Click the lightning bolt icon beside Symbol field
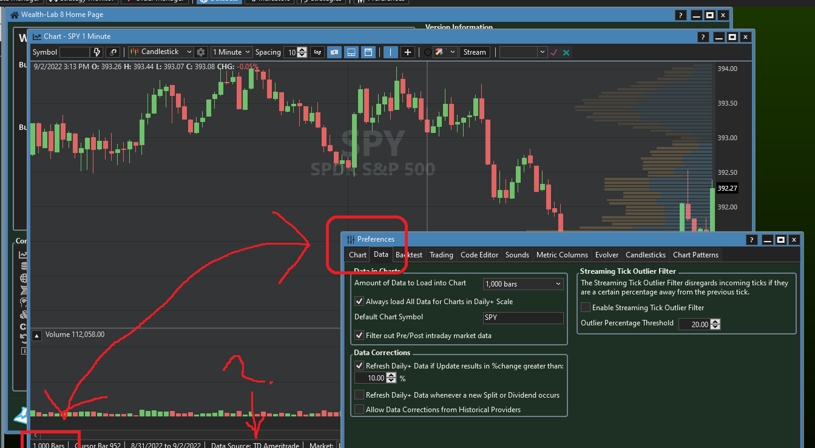 97,52
